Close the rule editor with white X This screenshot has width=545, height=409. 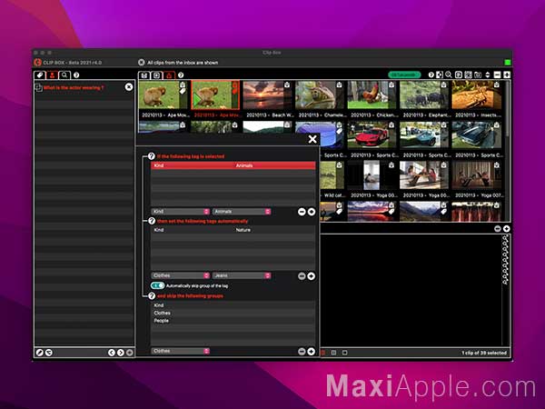click(x=312, y=139)
